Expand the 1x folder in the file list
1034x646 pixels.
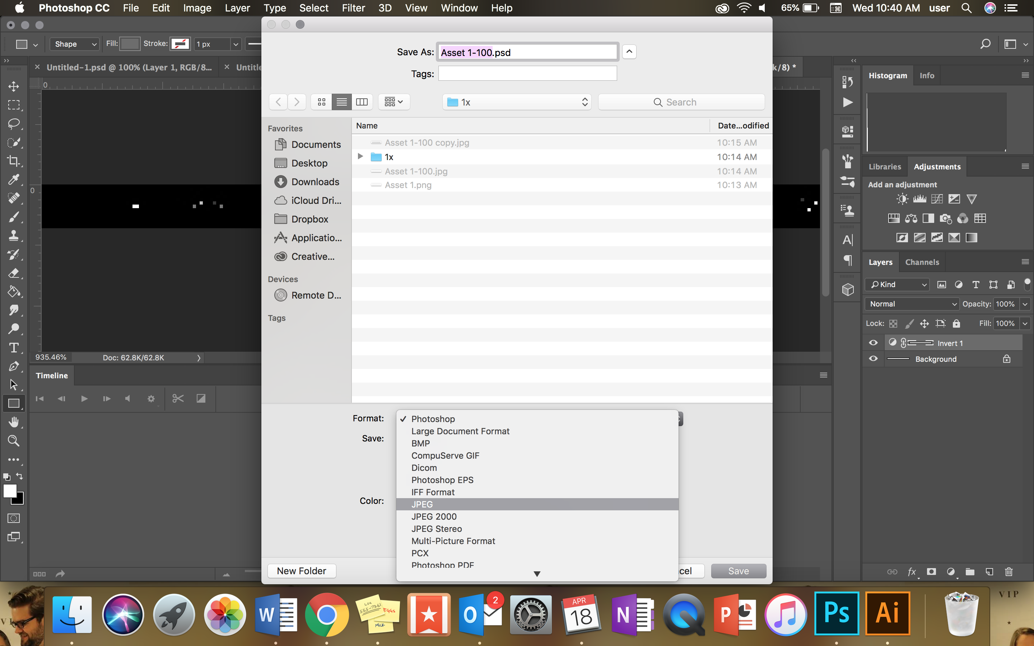pos(360,157)
